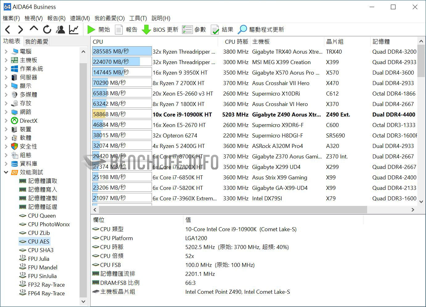This screenshot has width=426, height=307.
Task: Click the green Start benchmark arrow icon
Action: pyautogui.click(x=91, y=30)
